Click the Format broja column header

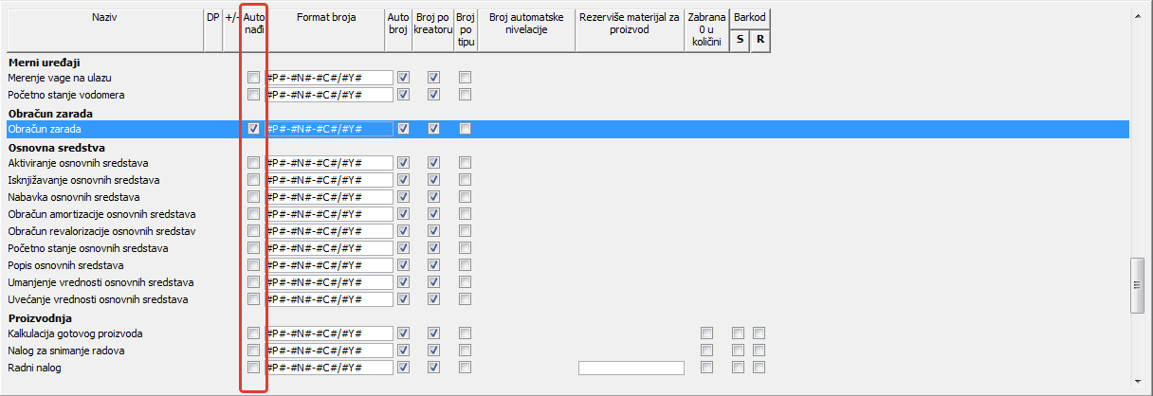click(325, 18)
